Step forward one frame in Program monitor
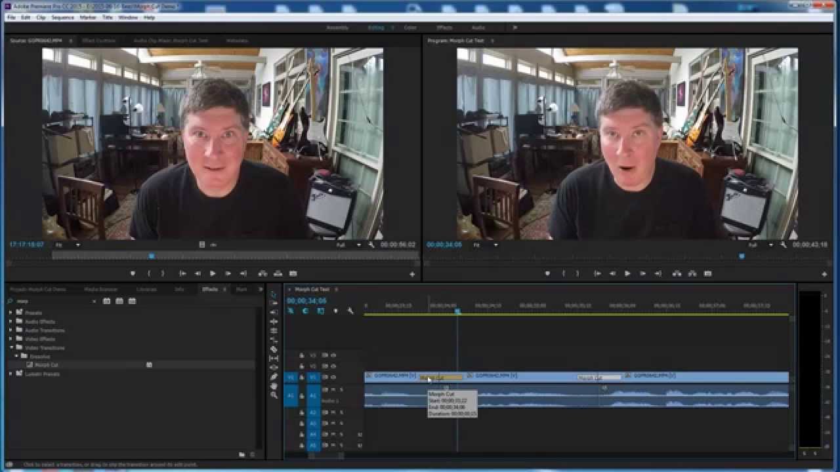This screenshot has height=472, width=840. click(x=642, y=273)
